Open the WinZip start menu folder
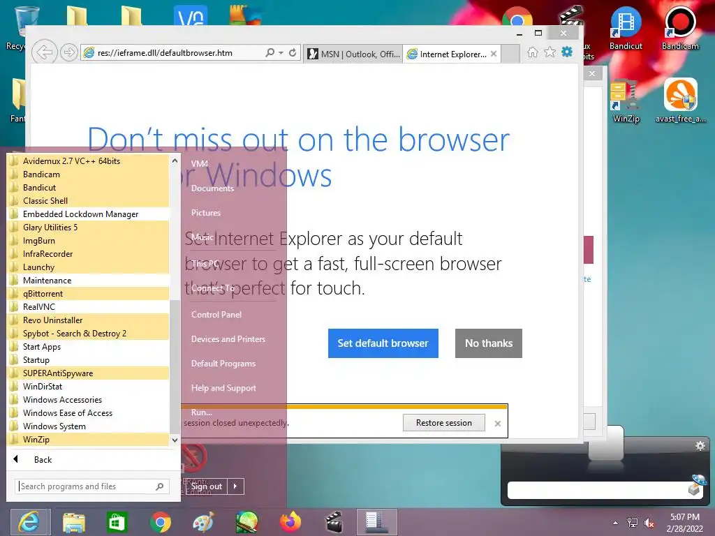 point(89,440)
